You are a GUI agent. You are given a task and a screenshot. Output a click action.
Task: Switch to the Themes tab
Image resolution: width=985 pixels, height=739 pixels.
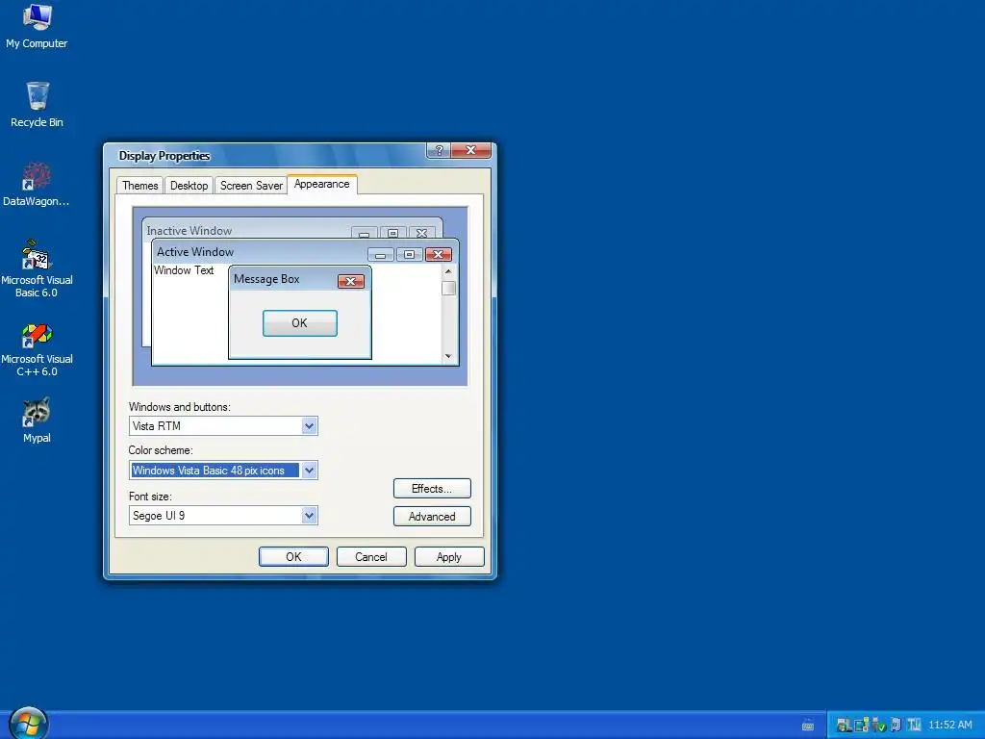pyautogui.click(x=140, y=186)
